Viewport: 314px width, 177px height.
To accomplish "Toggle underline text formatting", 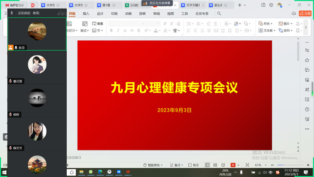I will click(125, 30).
